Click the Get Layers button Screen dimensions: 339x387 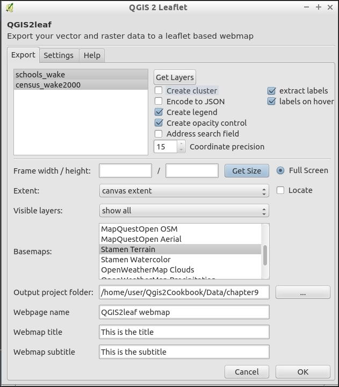coord(175,77)
